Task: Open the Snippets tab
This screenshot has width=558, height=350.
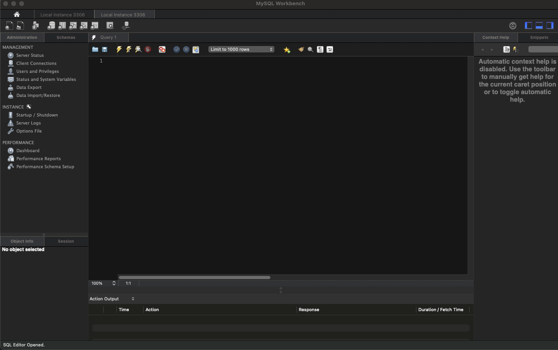Action: pos(539,37)
